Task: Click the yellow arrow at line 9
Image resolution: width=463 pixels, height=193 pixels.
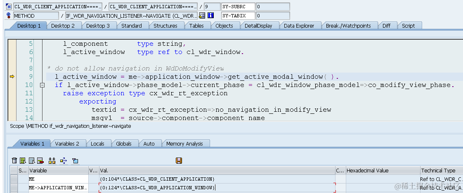Action: [x=12, y=77]
